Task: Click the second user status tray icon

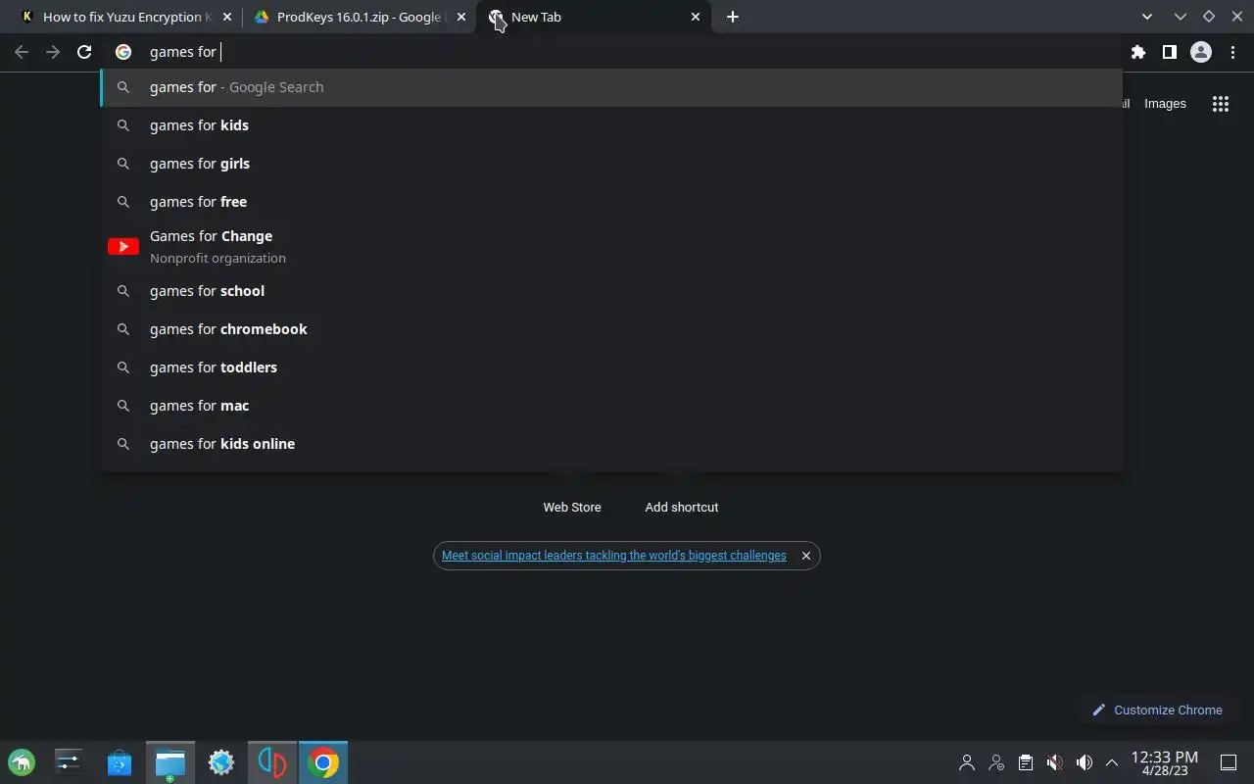Action: click(996, 762)
